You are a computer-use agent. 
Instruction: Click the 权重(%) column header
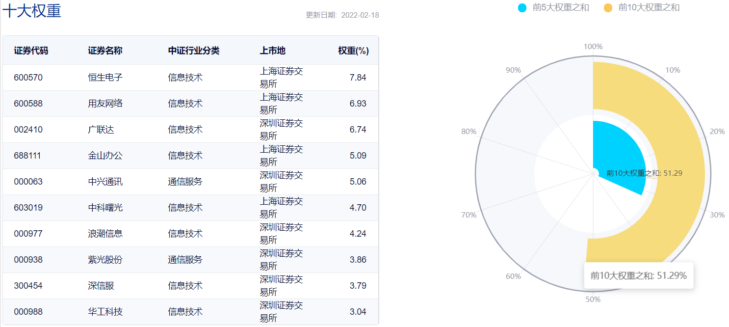click(x=353, y=51)
